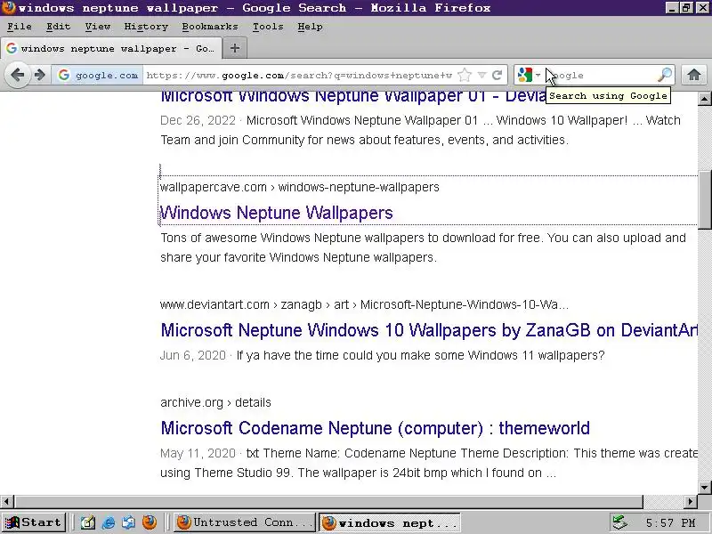Click the 'May 11, 2020' result date
The image size is (712, 534).
pyautogui.click(x=198, y=453)
